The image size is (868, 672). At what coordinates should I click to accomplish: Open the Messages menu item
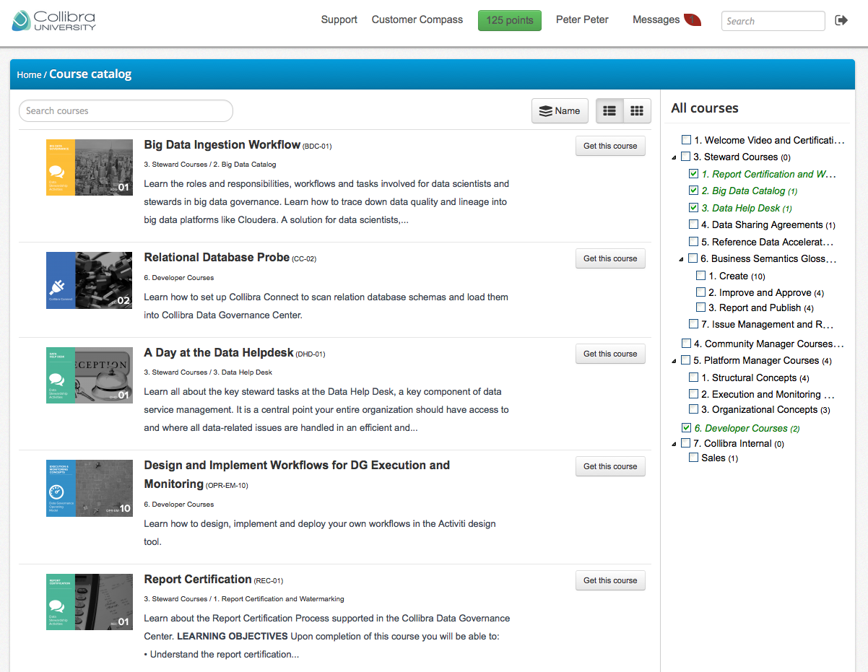[656, 19]
